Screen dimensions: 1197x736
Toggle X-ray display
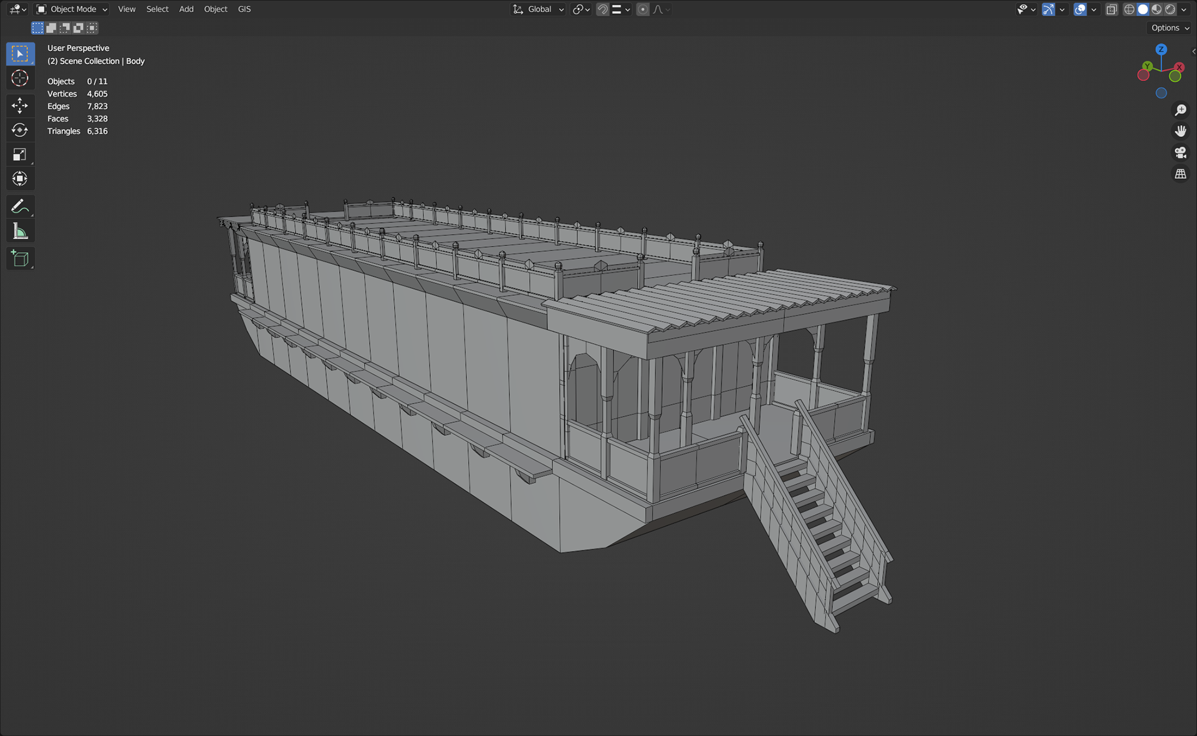pos(1112,9)
